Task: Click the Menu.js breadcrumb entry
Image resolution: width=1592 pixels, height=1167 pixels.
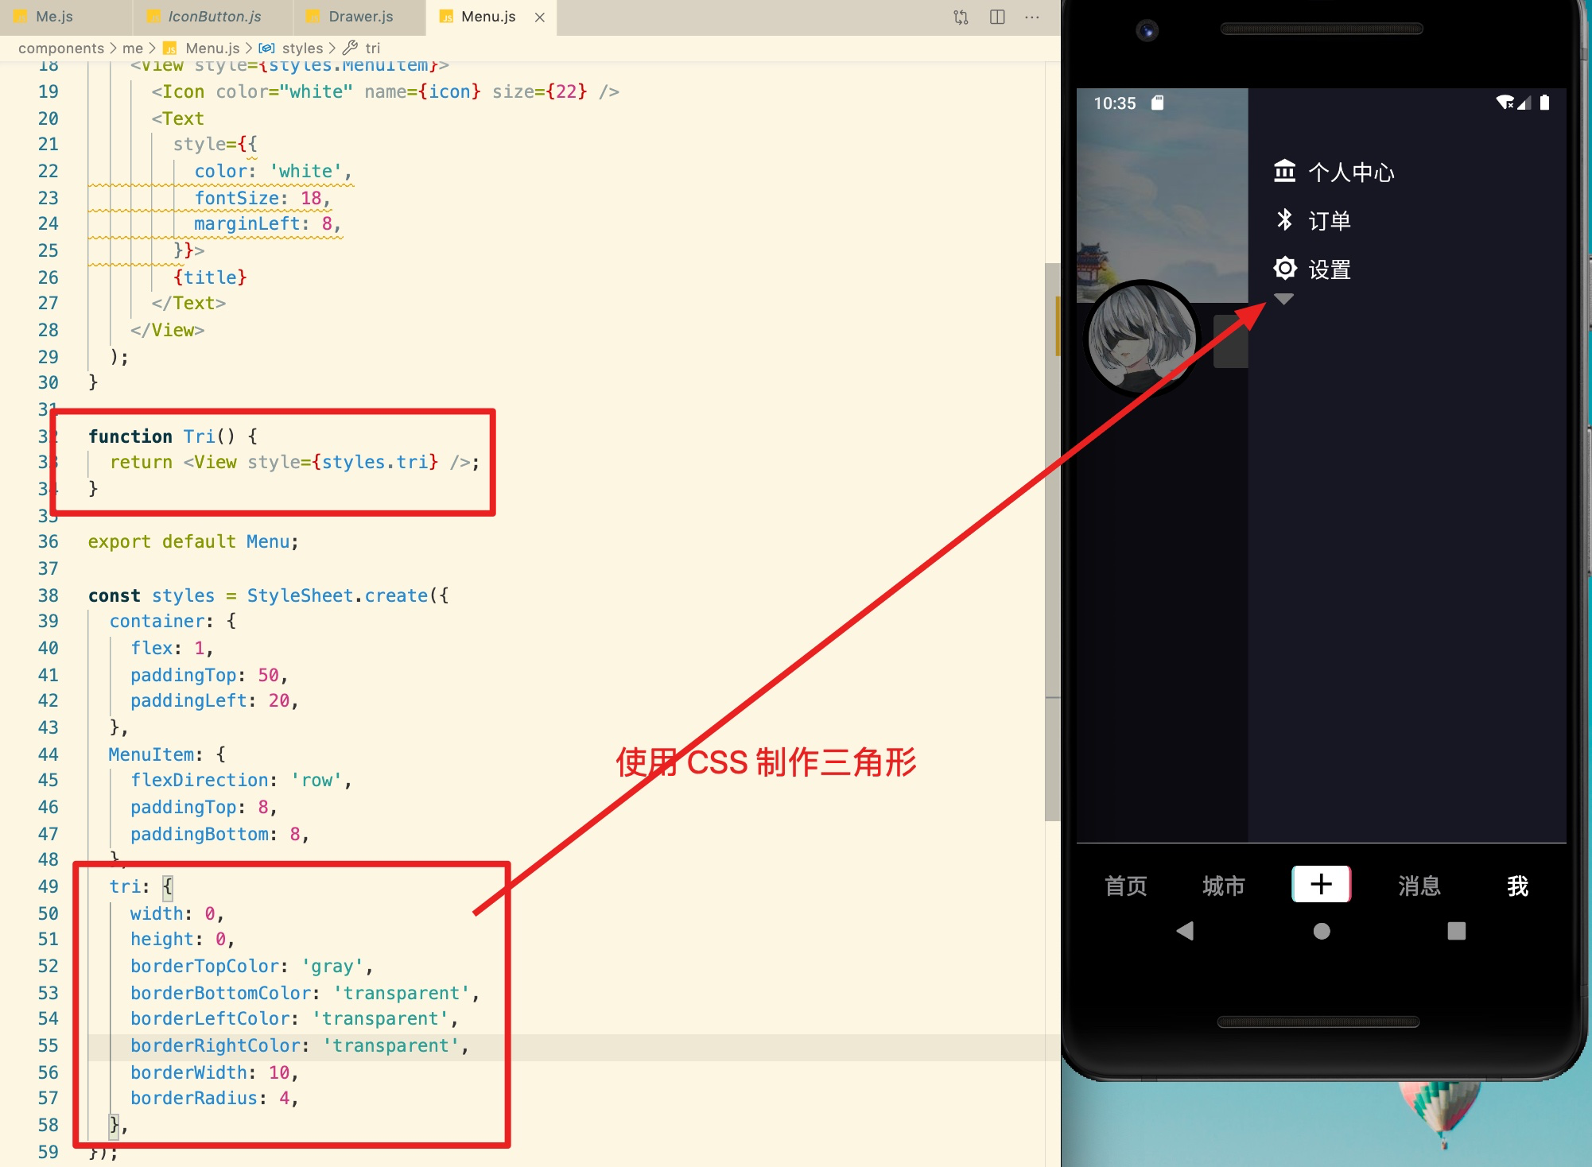Action: point(201,48)
